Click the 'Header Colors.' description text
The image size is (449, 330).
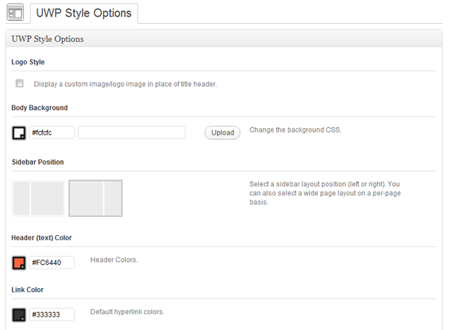(114, 260)
